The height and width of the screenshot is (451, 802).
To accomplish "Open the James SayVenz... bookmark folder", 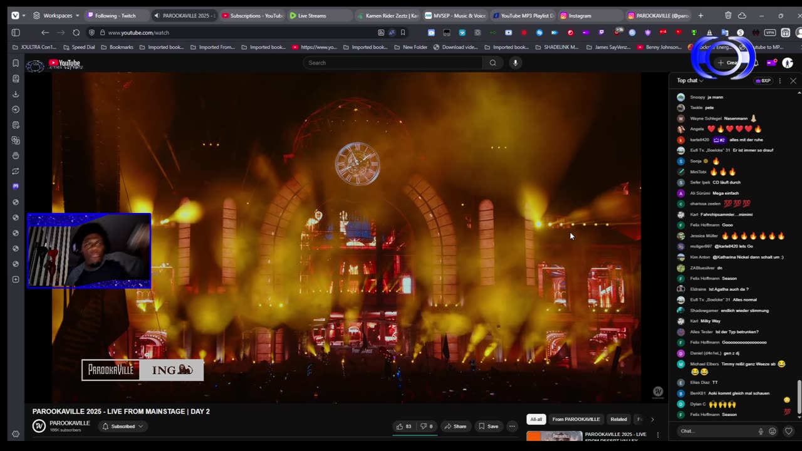I will point(610,47).
